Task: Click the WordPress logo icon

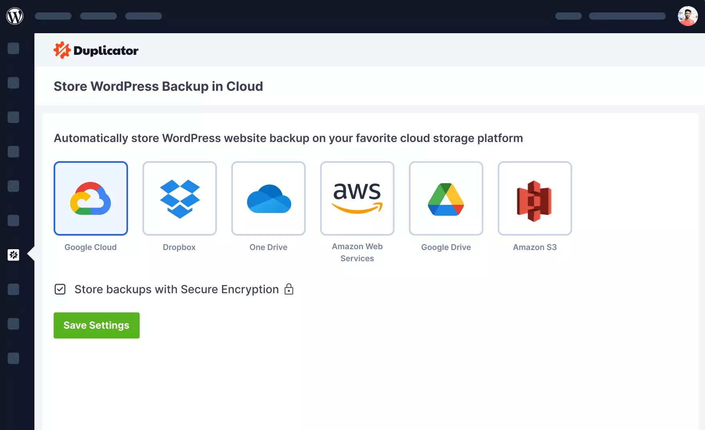Action: 15,16
